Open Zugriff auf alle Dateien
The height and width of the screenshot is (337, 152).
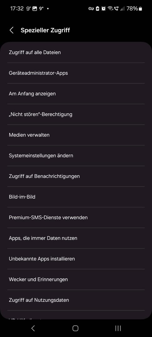click(x=76, y=52)
